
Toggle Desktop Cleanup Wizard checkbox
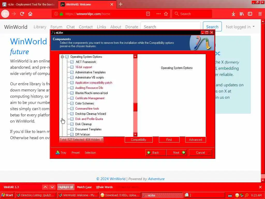tap(72, 114)
